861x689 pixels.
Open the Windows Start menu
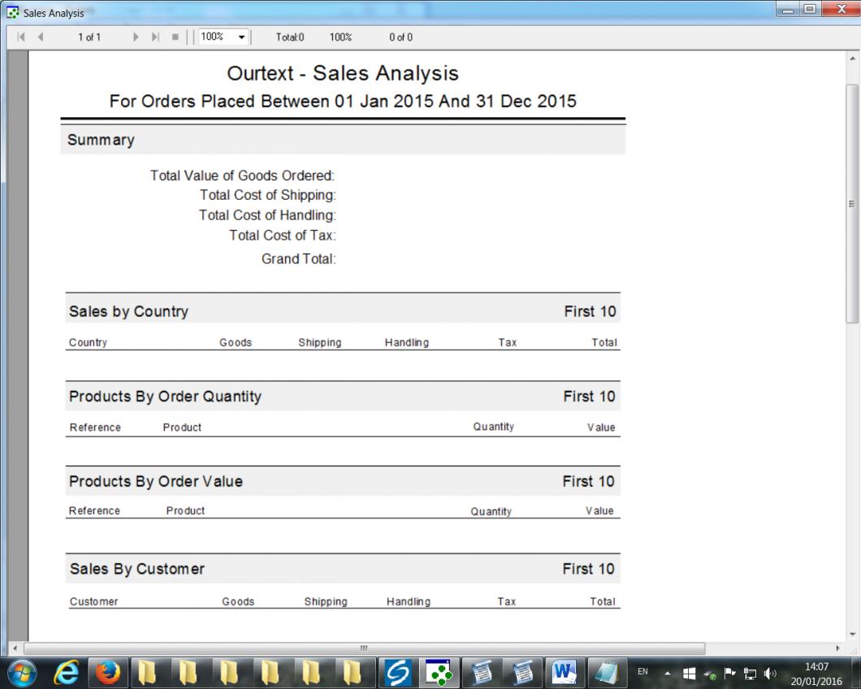coord(22,672)
